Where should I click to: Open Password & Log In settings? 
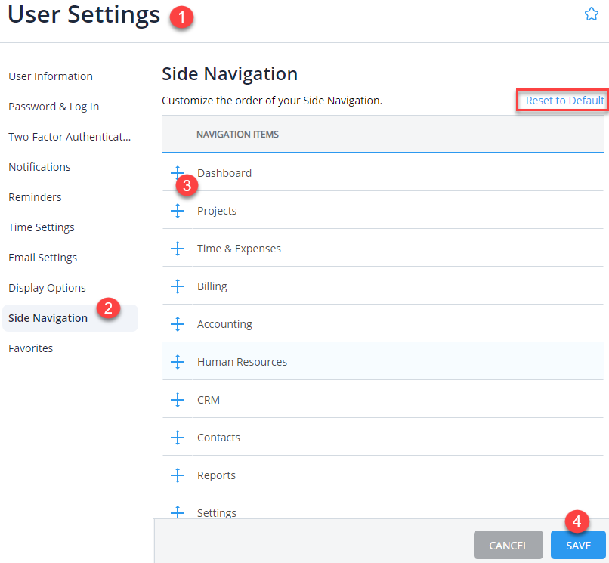tap(54, 107)
